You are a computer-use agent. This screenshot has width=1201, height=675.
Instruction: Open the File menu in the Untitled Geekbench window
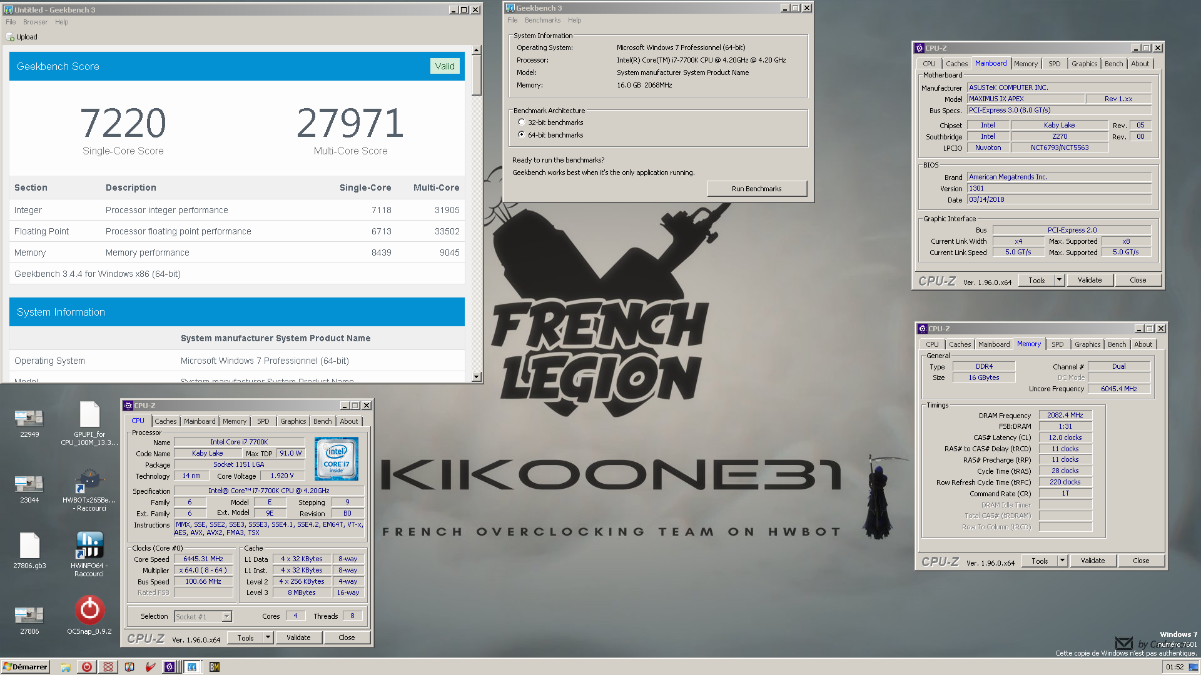pyautogui.click(x=11, y=22)
